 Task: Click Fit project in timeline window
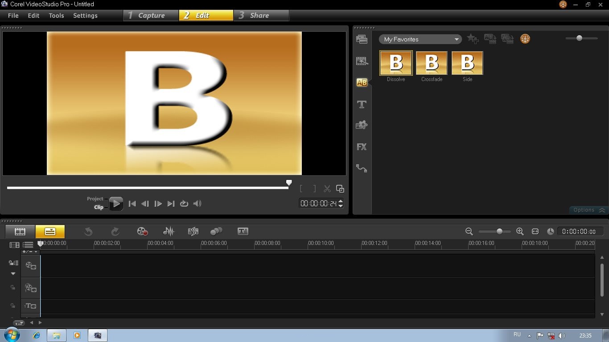(x=535, y=232)
